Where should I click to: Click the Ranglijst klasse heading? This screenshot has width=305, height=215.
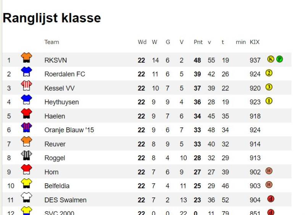pyautogui.click(x=52, y=18)
